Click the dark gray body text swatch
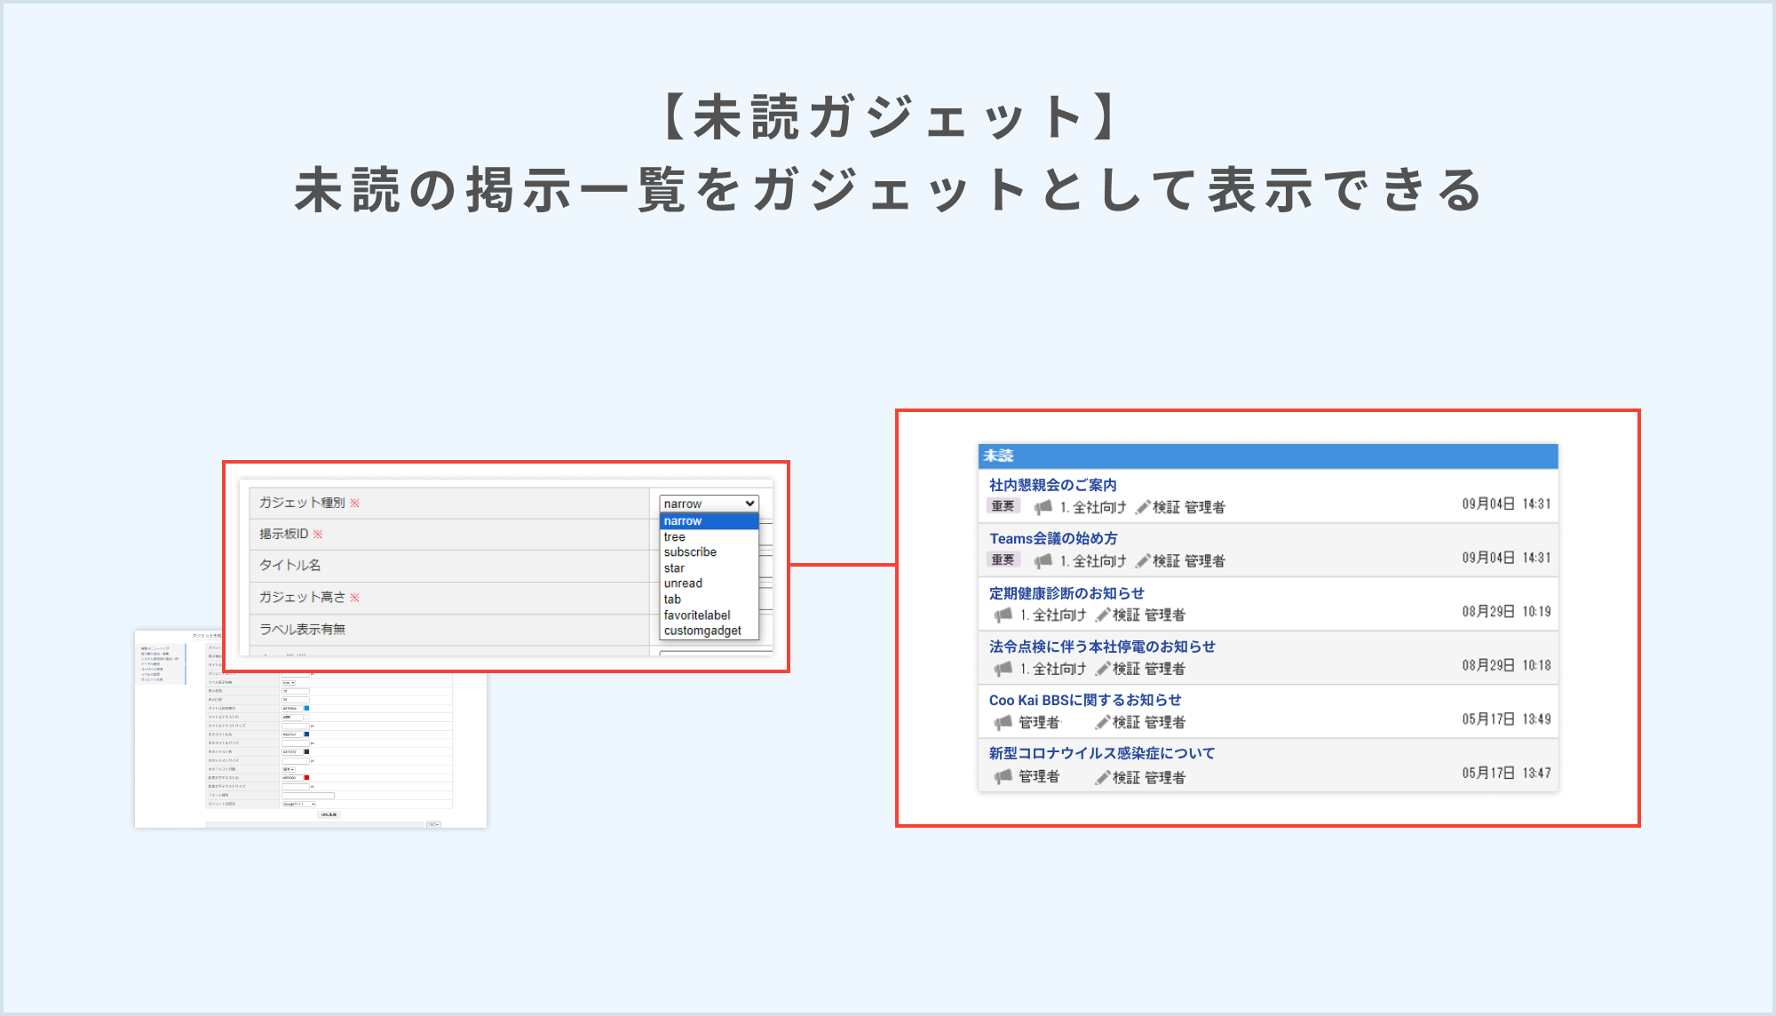 pyautogui.click(x=306, y=751)
